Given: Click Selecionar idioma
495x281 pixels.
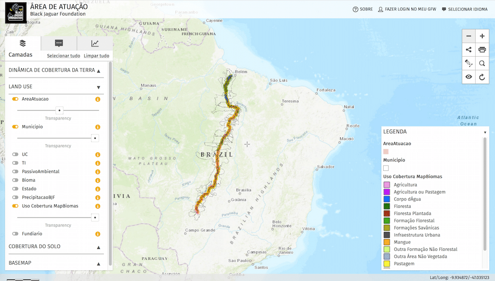Looking at the screenshot, I should (x=468, y=9).
